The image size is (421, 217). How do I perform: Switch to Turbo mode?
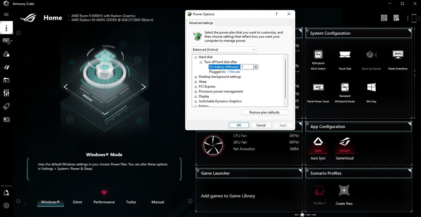(x=131, y=202)
